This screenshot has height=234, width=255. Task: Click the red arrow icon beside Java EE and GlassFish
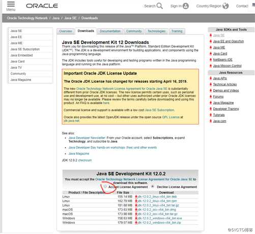click(x=211, y=41)
